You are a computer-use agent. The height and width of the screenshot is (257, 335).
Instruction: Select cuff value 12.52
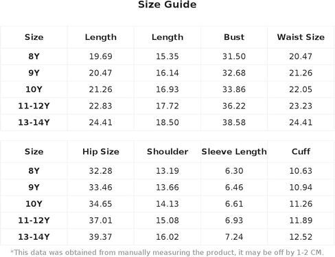pos(301,237)
